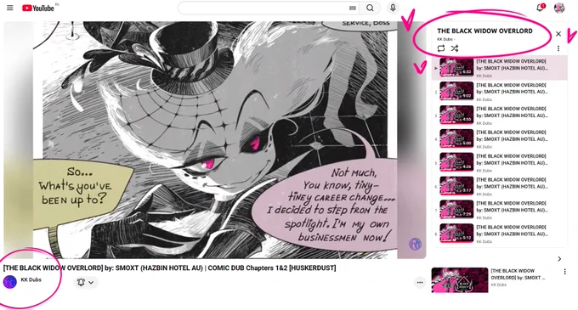578x310 pixels.
Task: Start voice search with the microphone
Action: (393, 8)
